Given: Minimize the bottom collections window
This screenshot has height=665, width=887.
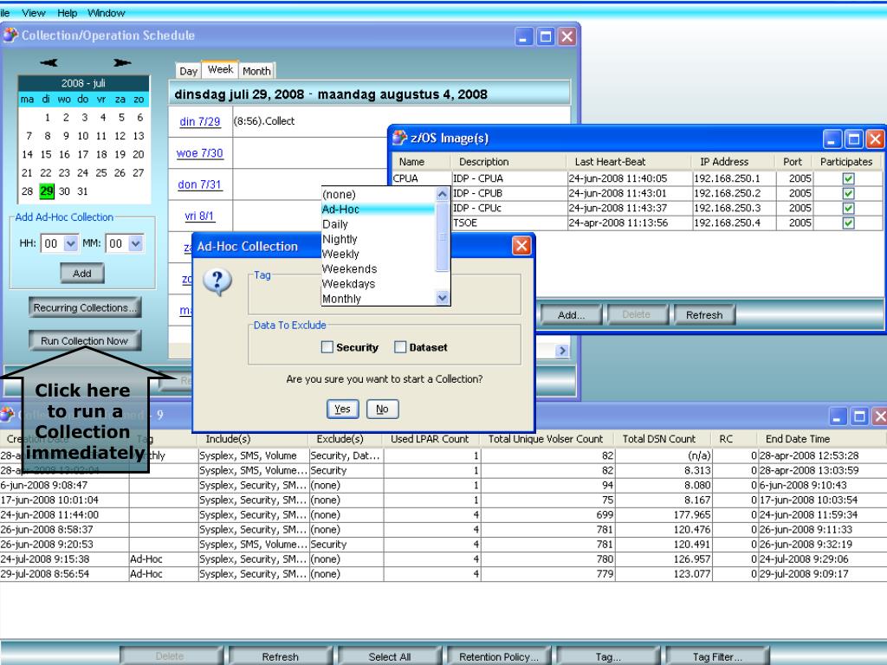Looking at the screenshot, I should point(838,416).
